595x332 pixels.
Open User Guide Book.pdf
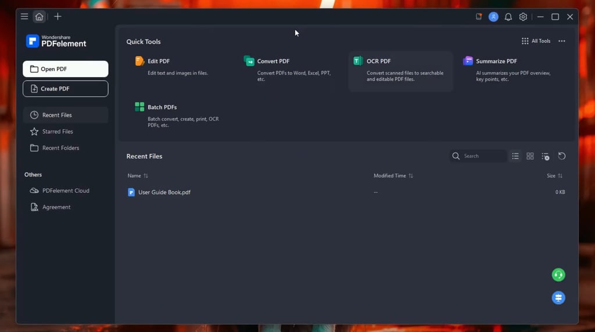(164, 192)
